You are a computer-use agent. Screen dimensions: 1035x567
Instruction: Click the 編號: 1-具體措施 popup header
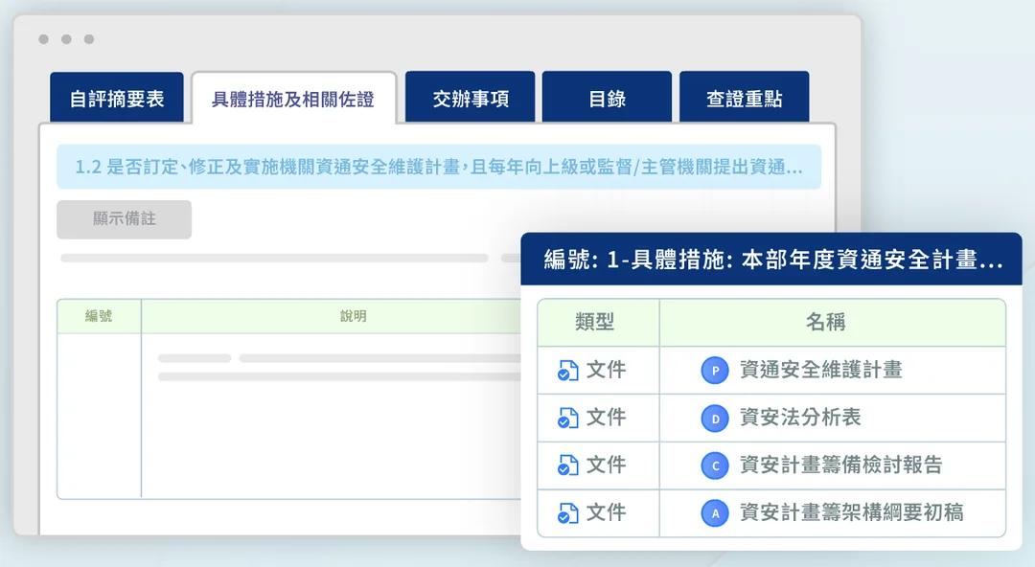point(770,260)
